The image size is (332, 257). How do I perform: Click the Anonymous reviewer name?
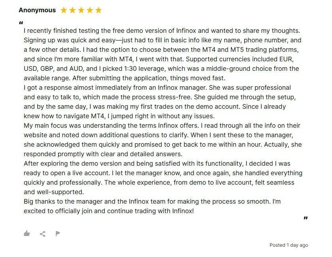click(x=37, y=10)
